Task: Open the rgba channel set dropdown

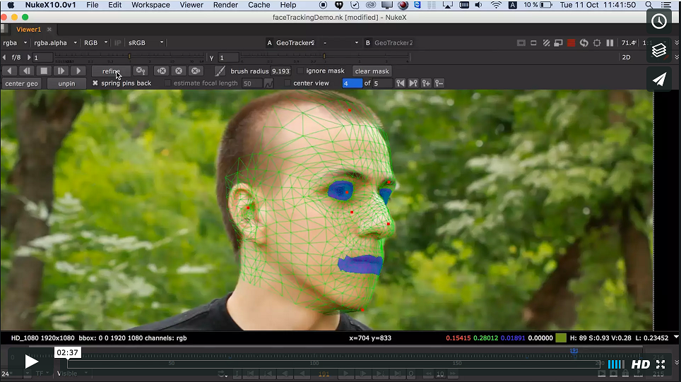Action: click(15, 42)
